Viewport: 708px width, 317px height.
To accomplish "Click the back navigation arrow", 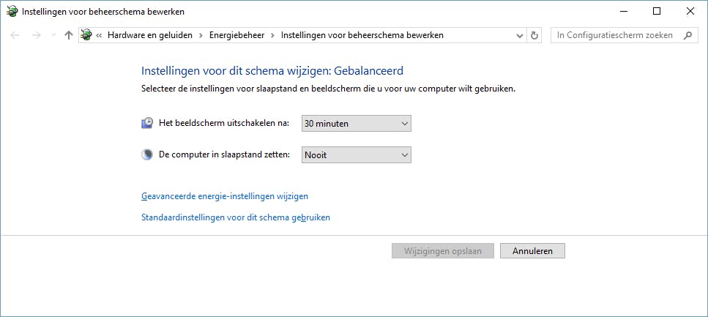I will (x=15, y=35).
